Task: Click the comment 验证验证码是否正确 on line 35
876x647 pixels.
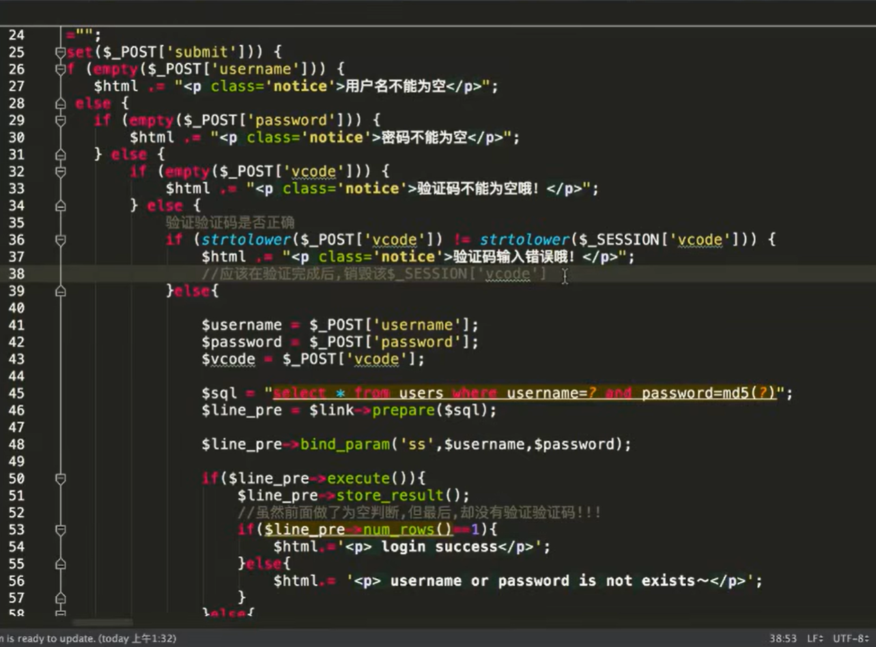Action: click(230, 223)
